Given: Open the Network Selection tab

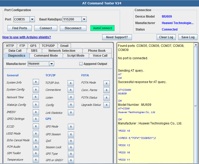Looking at the screenshot, I should pyautogui.click(x=62, y=51).
